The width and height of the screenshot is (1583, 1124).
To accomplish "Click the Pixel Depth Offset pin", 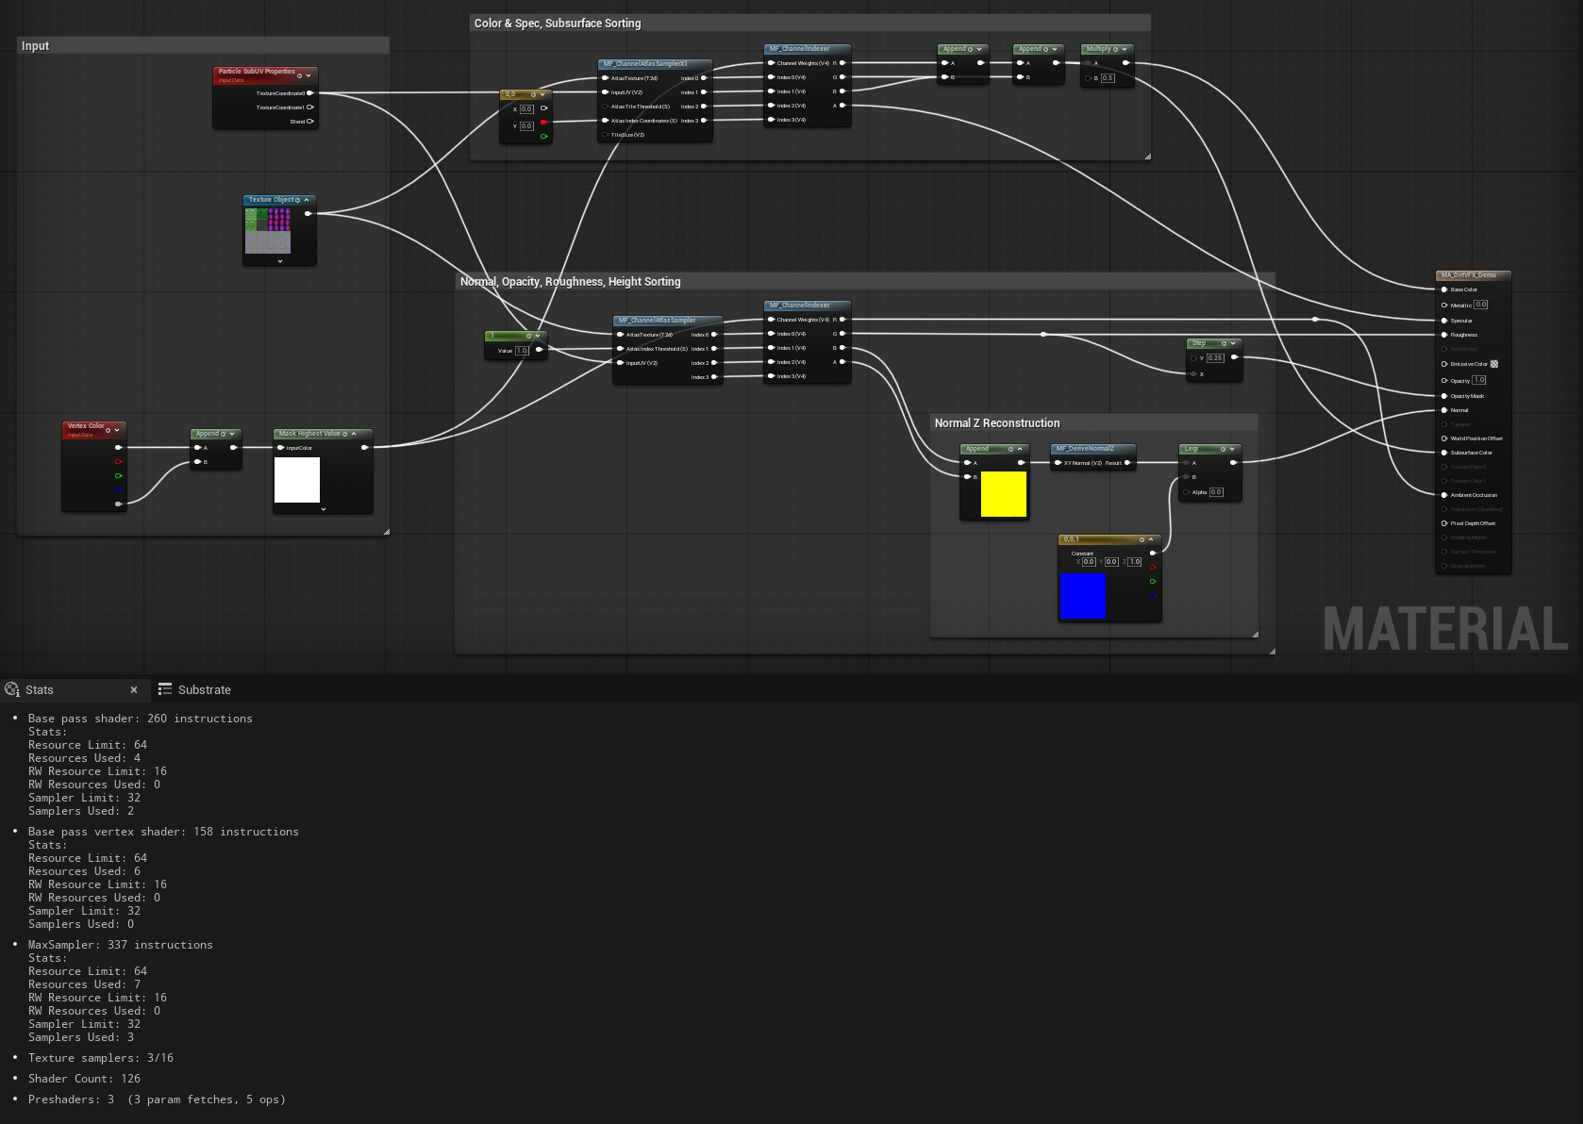I will [x=1444, y=523].
